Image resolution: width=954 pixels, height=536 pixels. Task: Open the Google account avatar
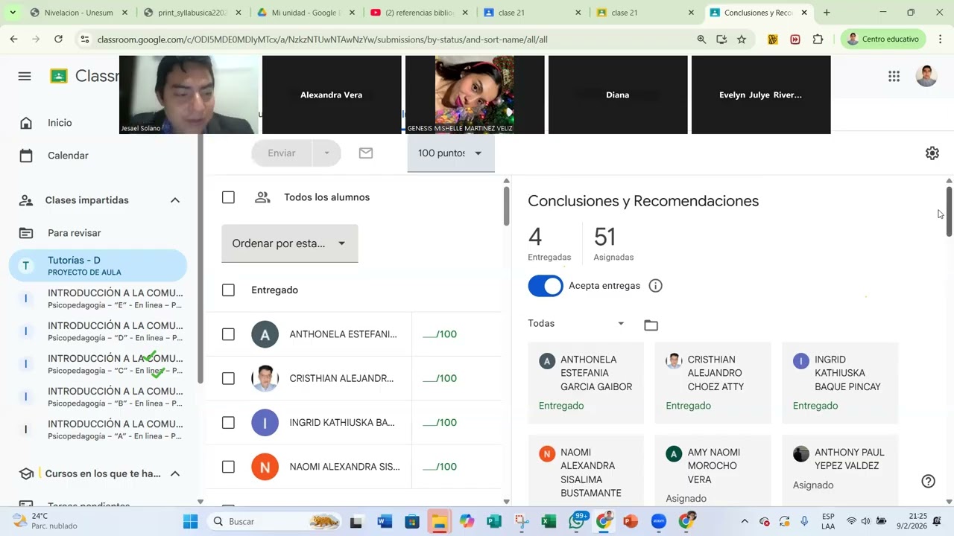[x=926, y=76]
